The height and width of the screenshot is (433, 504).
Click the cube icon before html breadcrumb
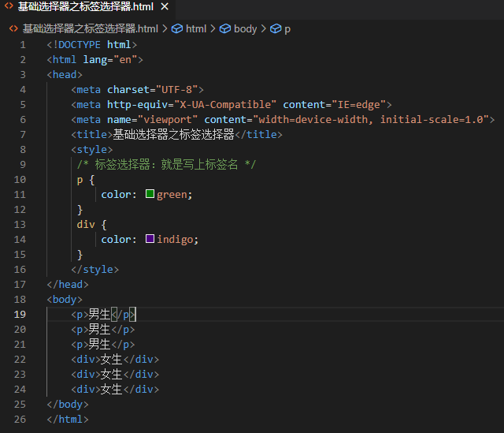(x=177, y=28)
